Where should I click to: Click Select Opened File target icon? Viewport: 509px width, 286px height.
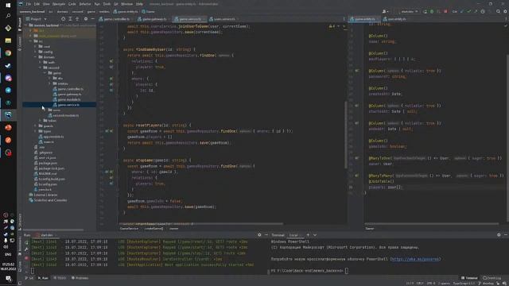pos(64,19)
